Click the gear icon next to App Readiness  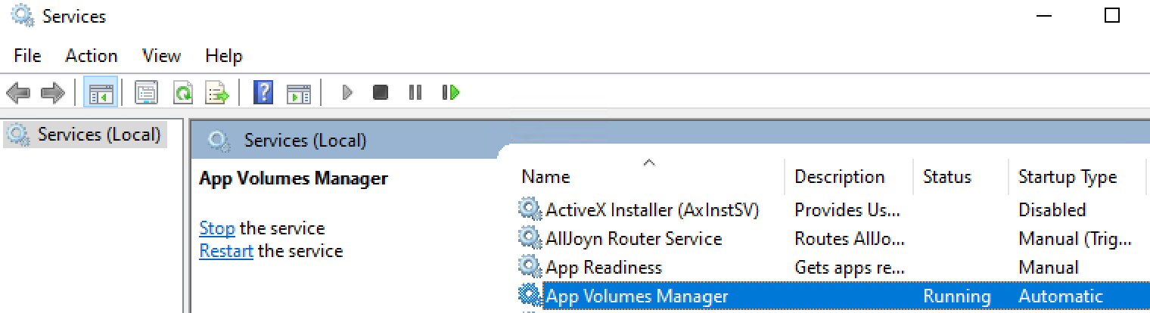[530, 267]
